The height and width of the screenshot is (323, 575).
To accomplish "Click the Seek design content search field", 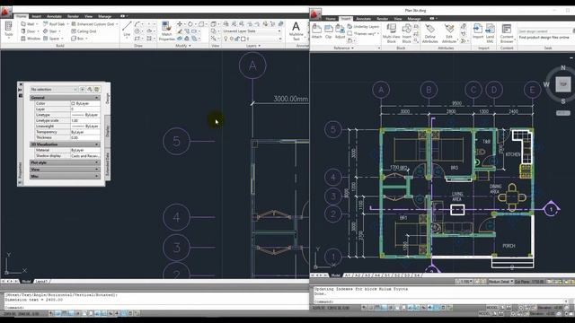I will click(544, 31).
